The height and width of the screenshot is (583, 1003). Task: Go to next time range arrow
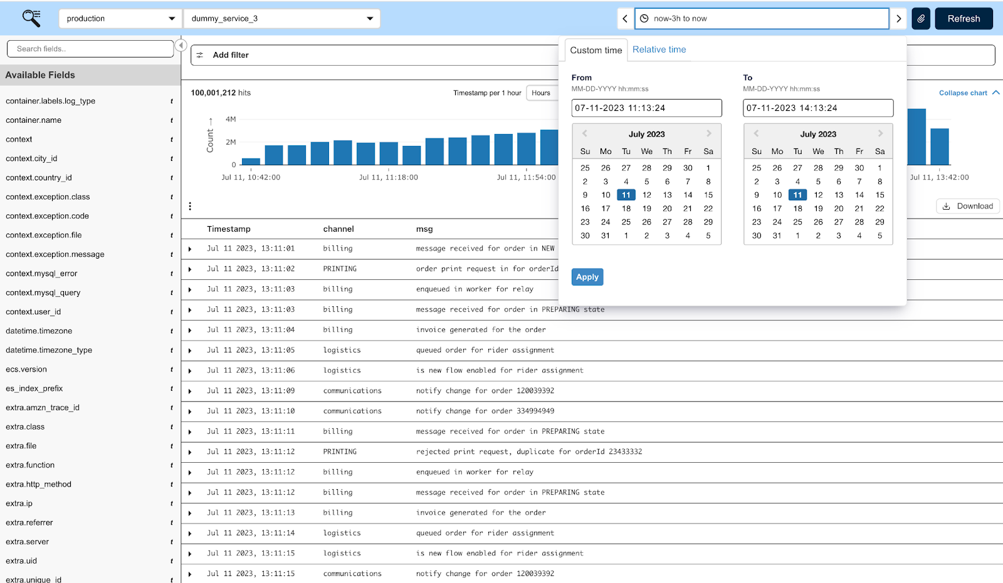pyautogui.click(x=899, y=19)
